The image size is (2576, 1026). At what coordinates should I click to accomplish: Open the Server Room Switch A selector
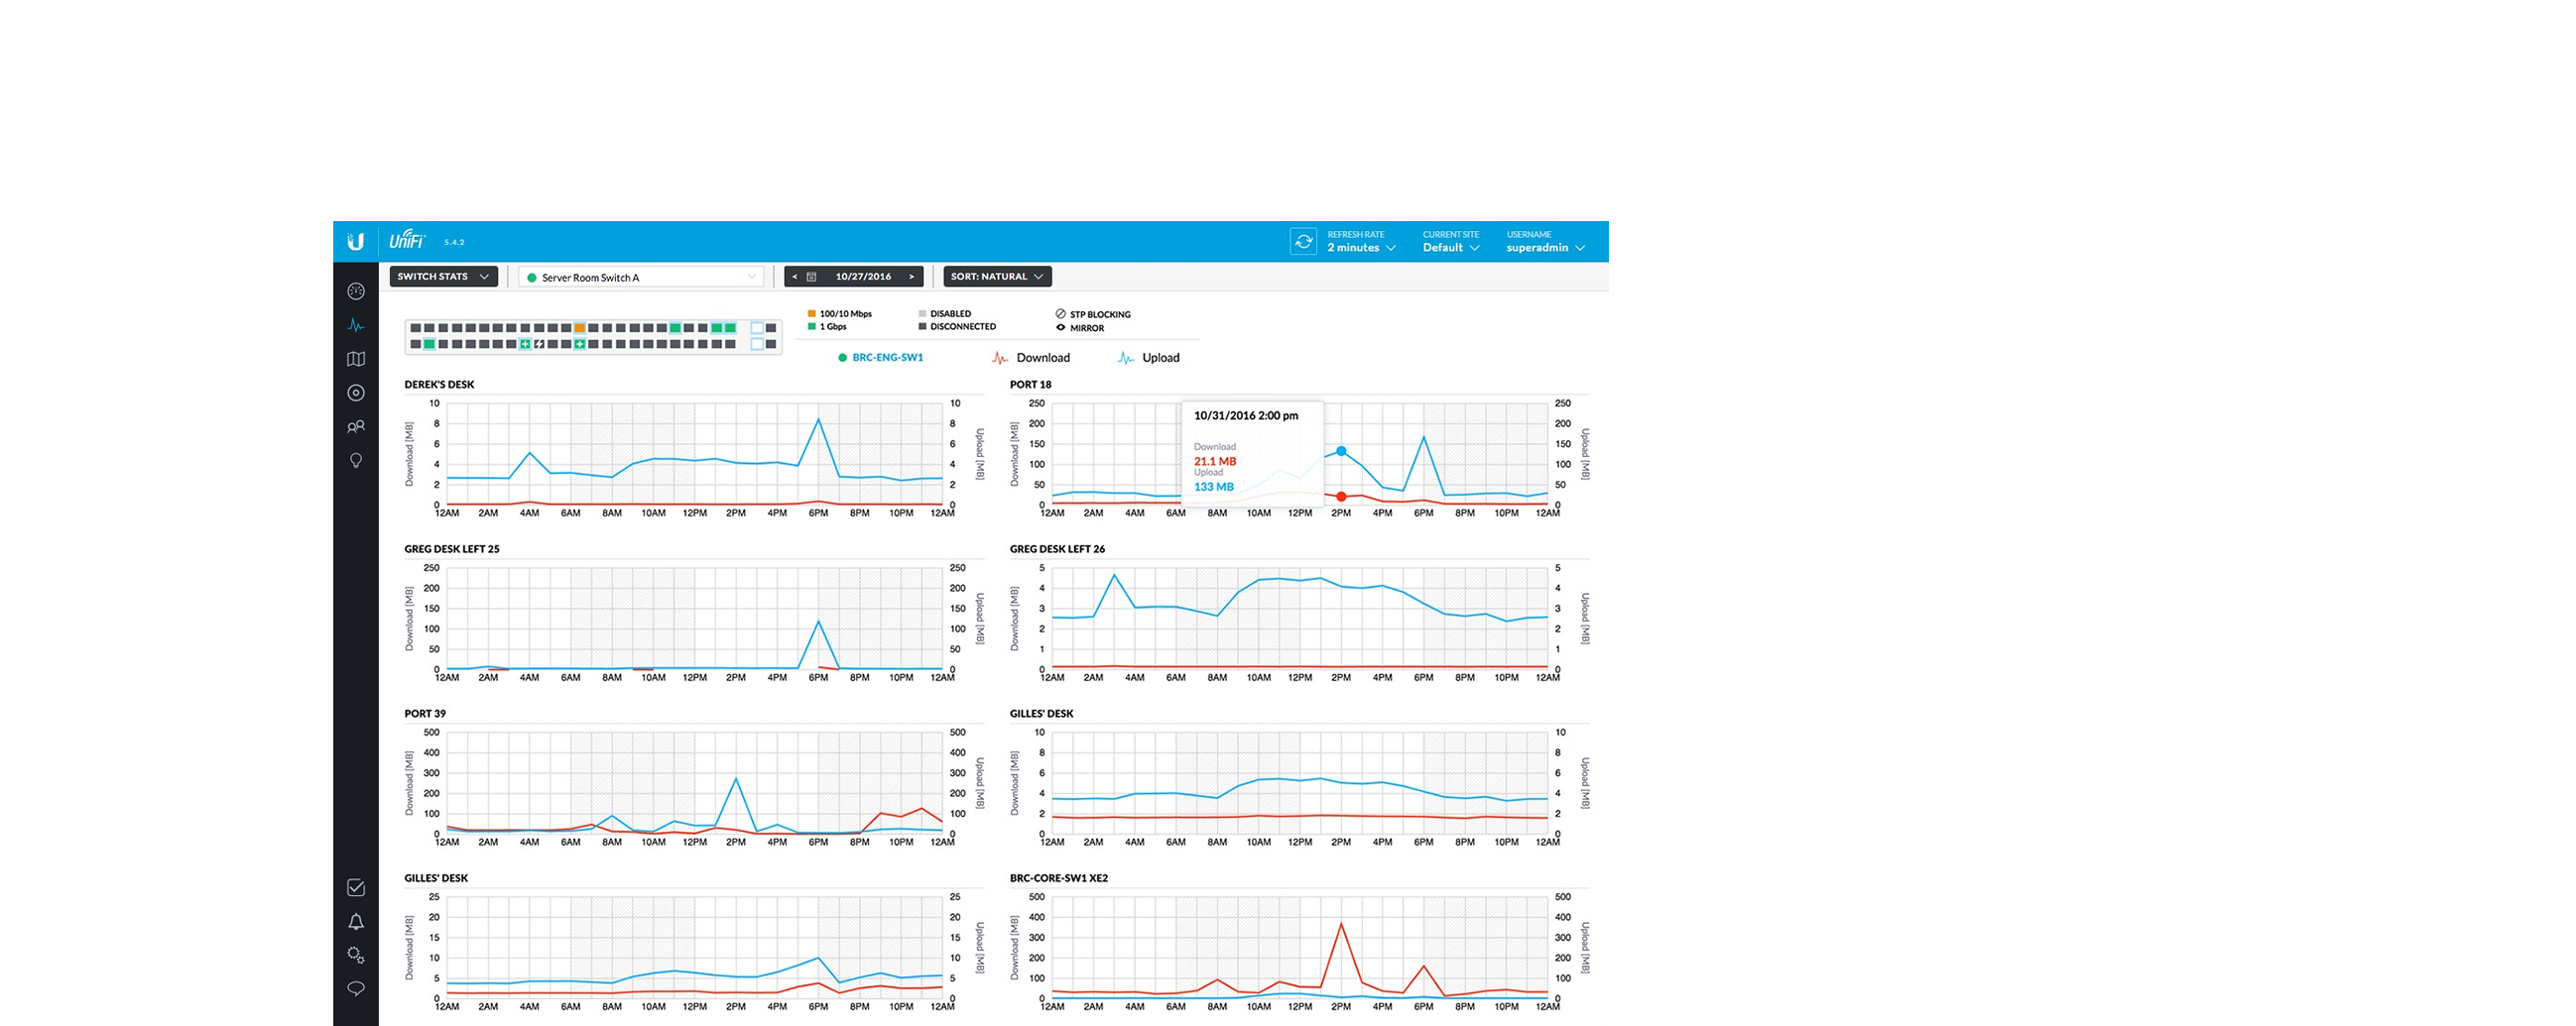pyautogui.click(x=641, y=278)
